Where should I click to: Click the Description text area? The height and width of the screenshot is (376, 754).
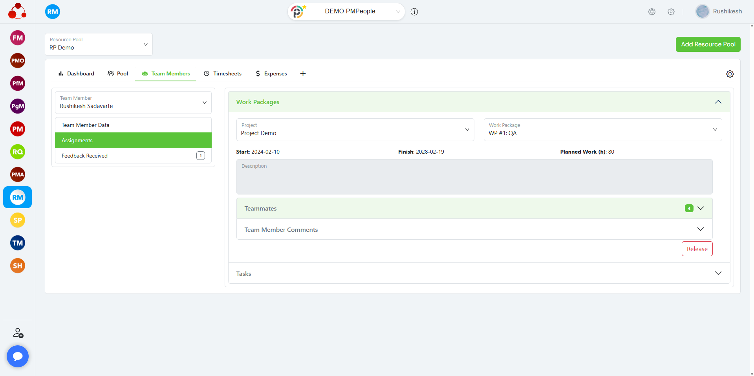(474, 177)
